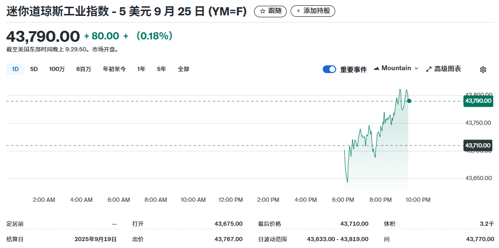Select the 1年 range tab
The height and width of the screenshot is (248, 499).
coord(141,69)
